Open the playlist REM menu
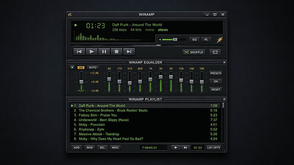The height and width of the screenshot is (165, 294). [x=89, y=148]
